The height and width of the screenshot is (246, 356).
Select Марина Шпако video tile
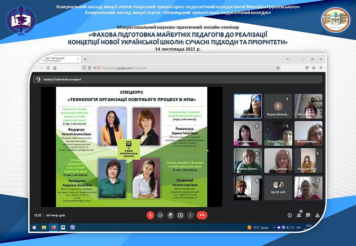tap(248, 161)
